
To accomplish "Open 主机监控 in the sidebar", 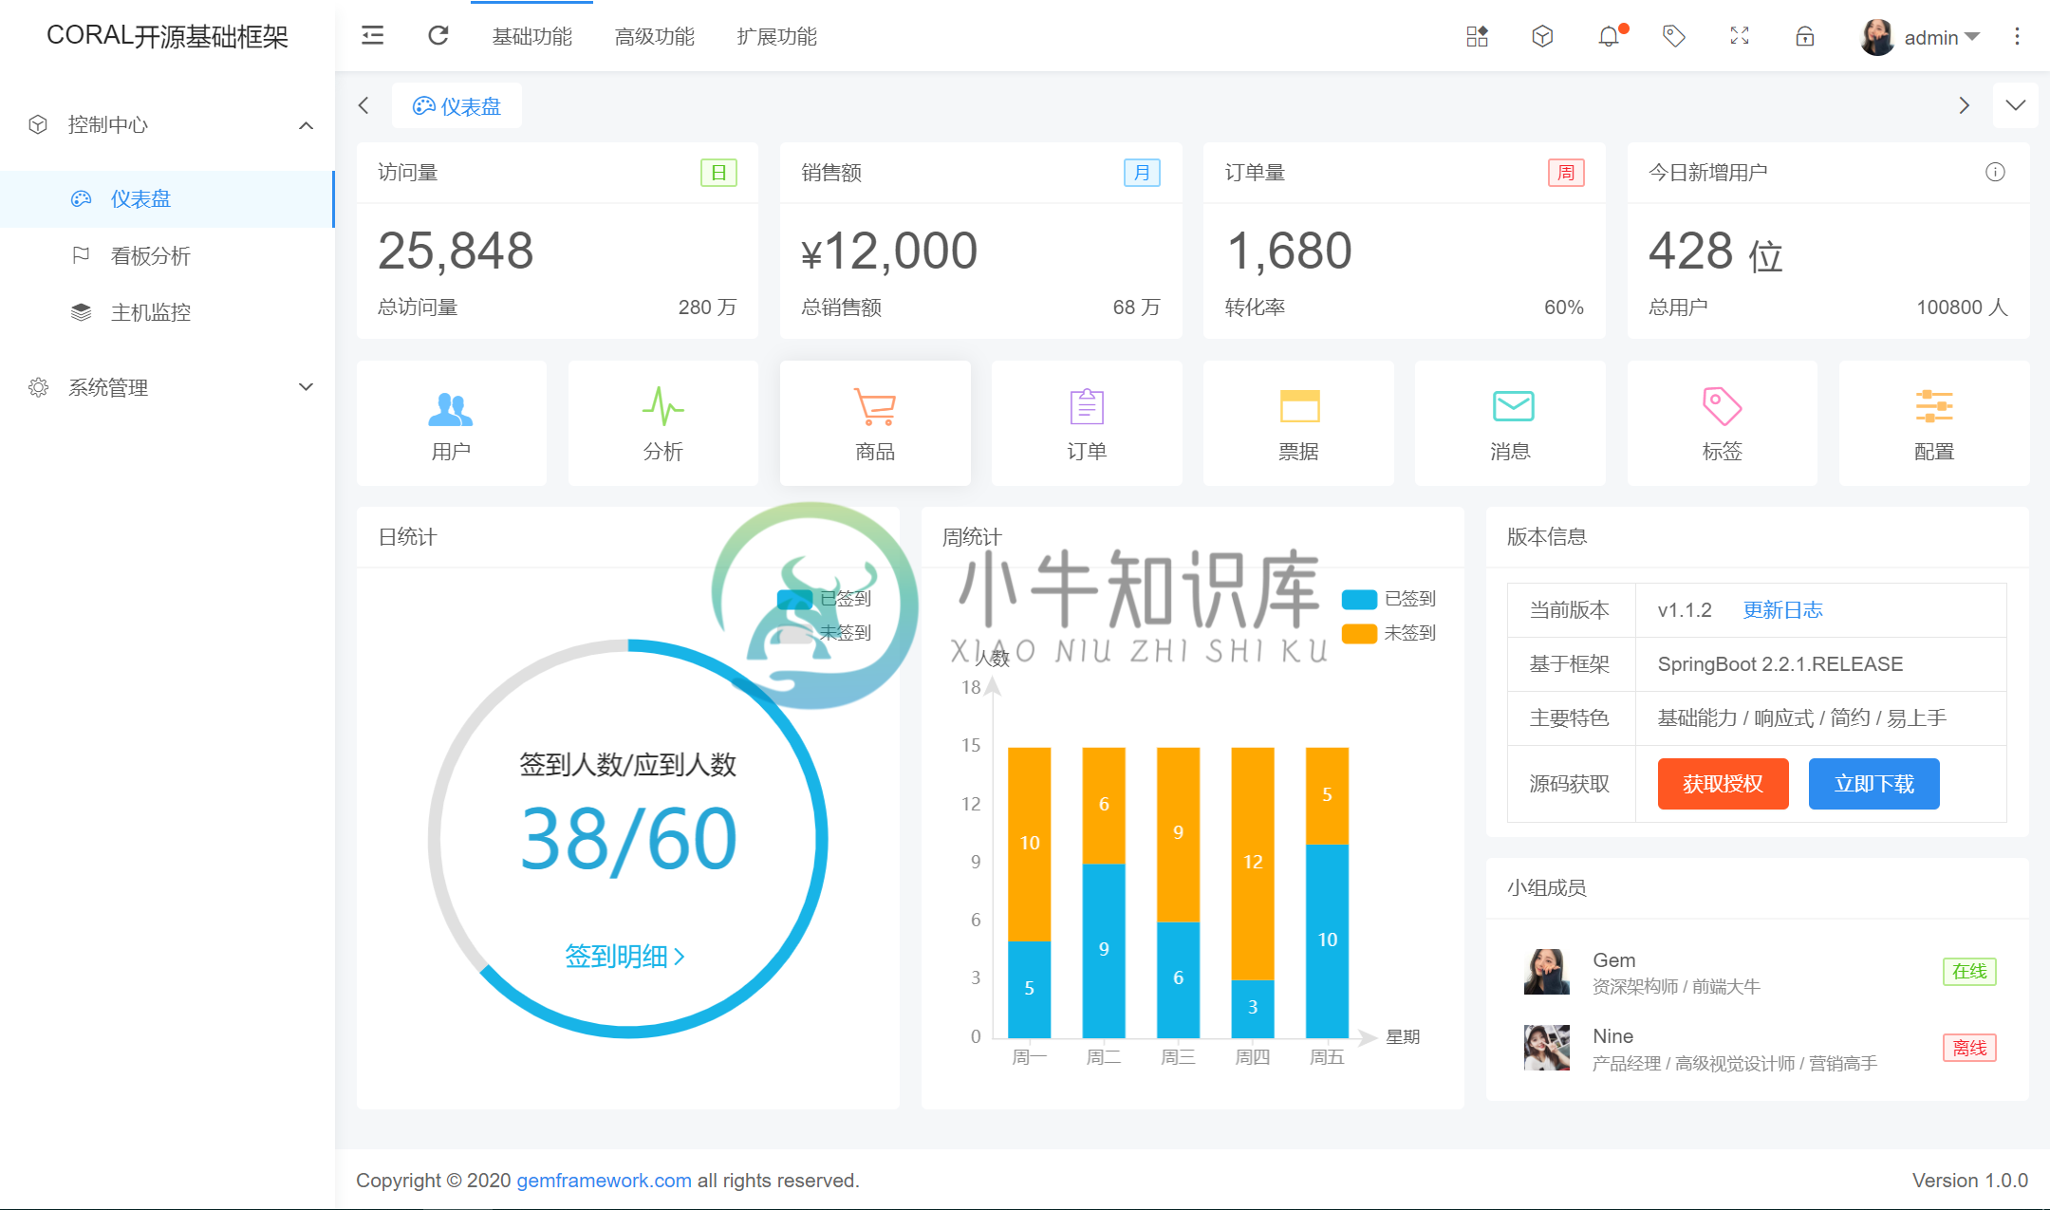I will (x=167, y=312).
